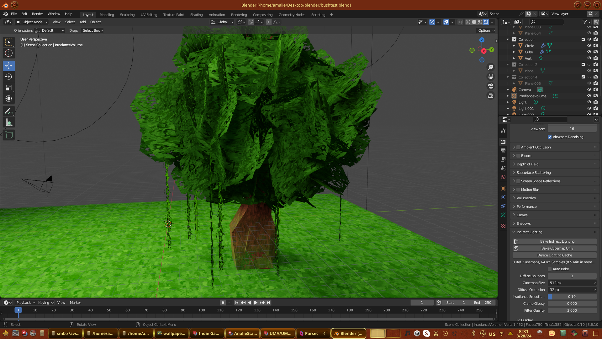Switch to the Shading workspace tab
The image size is (602, 339).
[196, 15]
